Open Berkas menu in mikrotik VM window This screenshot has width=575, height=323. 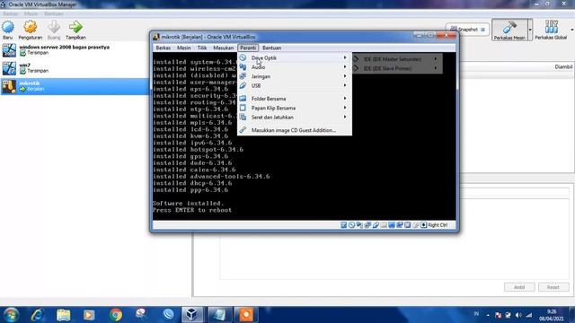pos(164,48)
